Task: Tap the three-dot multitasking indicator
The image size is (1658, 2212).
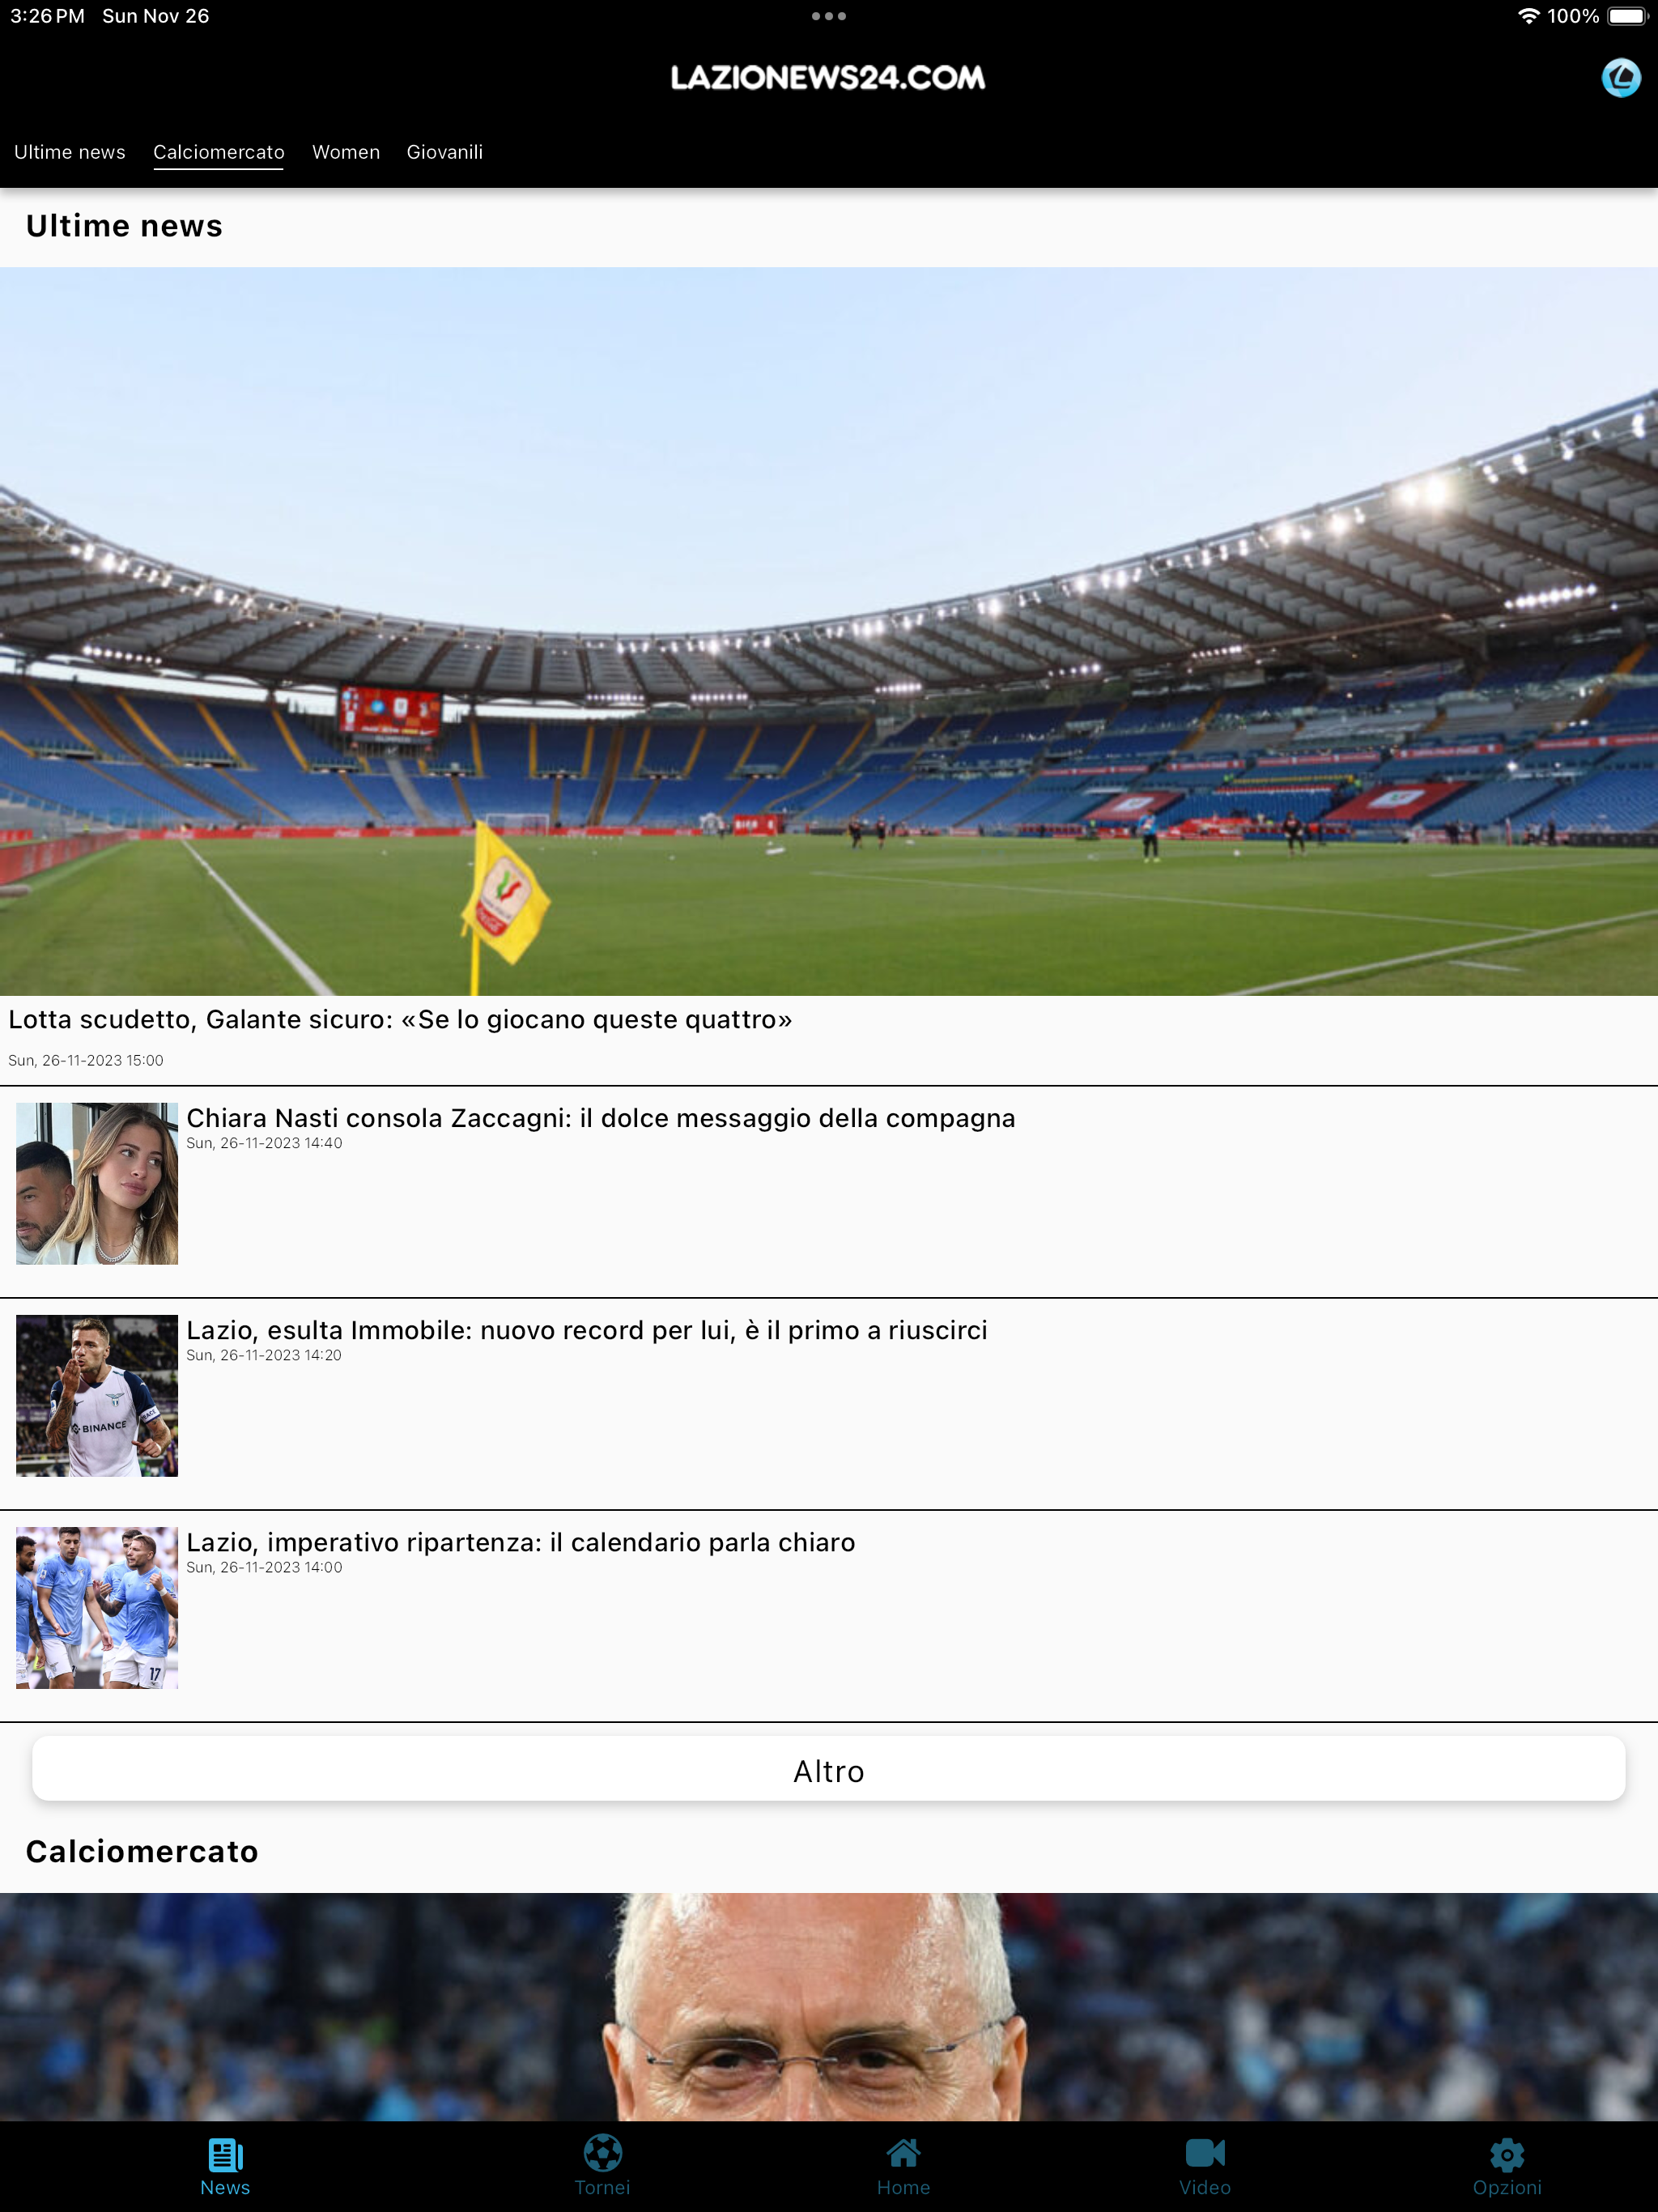Action: pos(829,16)
